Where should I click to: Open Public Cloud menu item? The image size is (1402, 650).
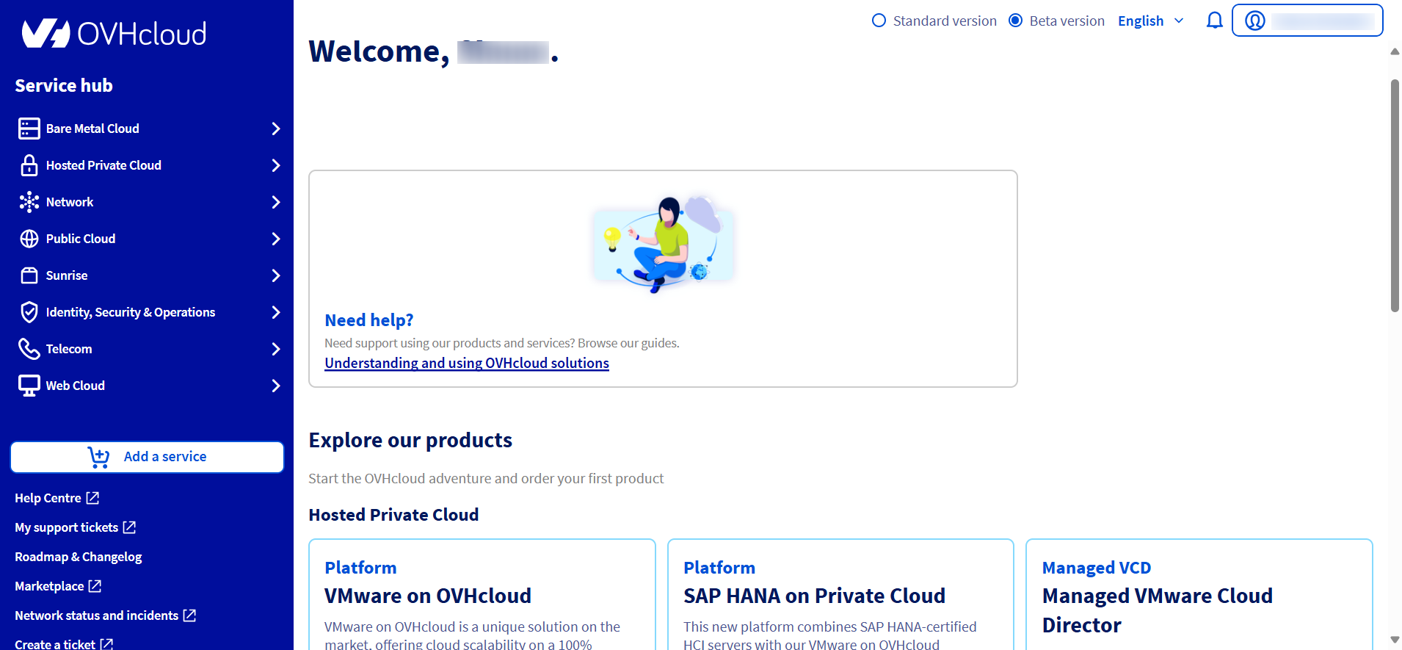[147, 239]
